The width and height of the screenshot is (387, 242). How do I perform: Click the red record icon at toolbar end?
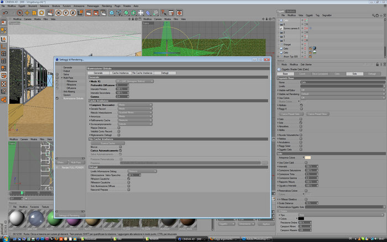(180, 13)
